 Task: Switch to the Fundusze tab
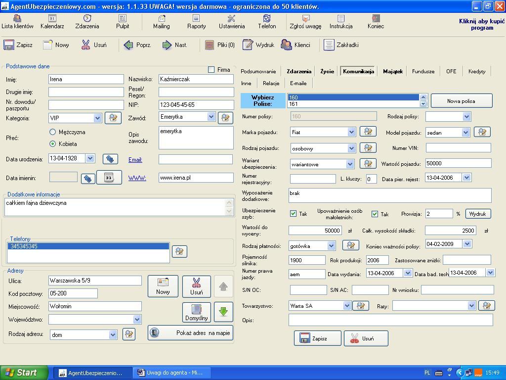(423, 71)
